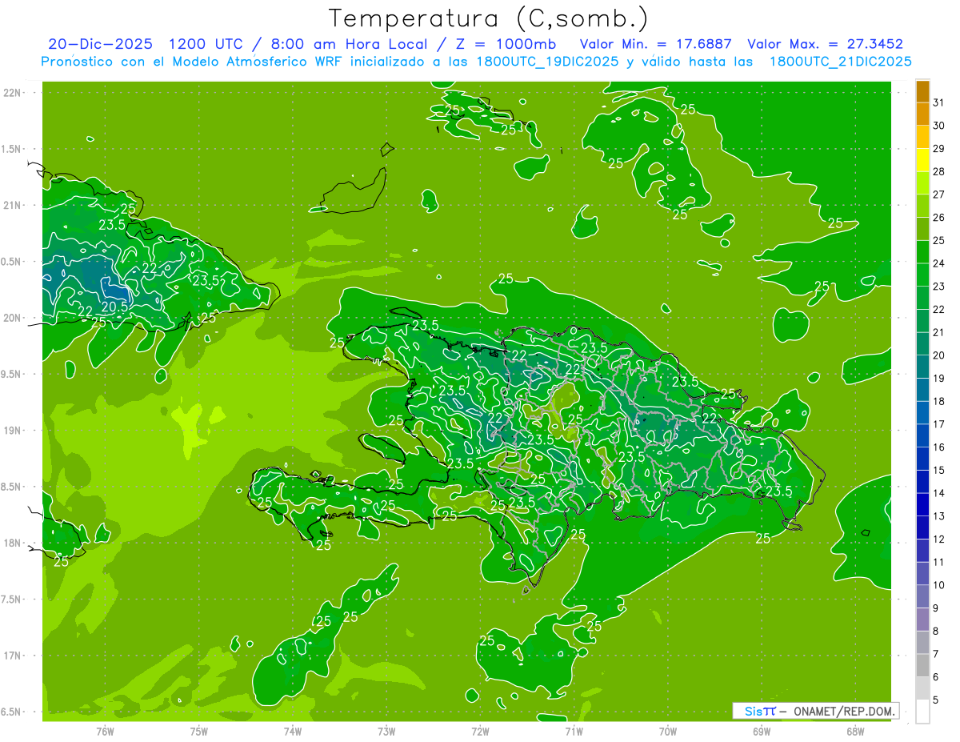960x742 pixels.
Task: Click the 'Valor Min. = 17.6887' value
Action: tap(655, 44)
